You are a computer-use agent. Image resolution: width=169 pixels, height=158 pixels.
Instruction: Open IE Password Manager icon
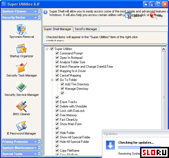tap(21, 126)
